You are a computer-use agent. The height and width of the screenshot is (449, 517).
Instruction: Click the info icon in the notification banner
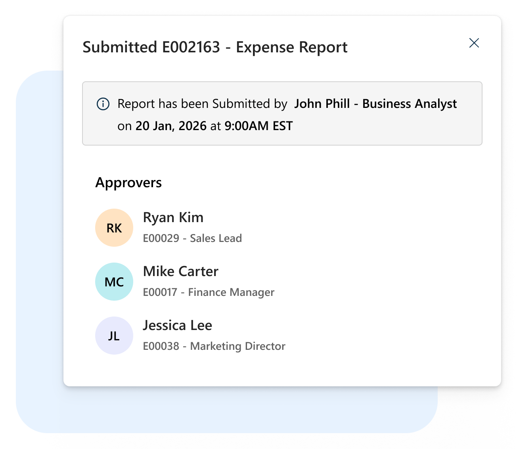pos(103,104)
